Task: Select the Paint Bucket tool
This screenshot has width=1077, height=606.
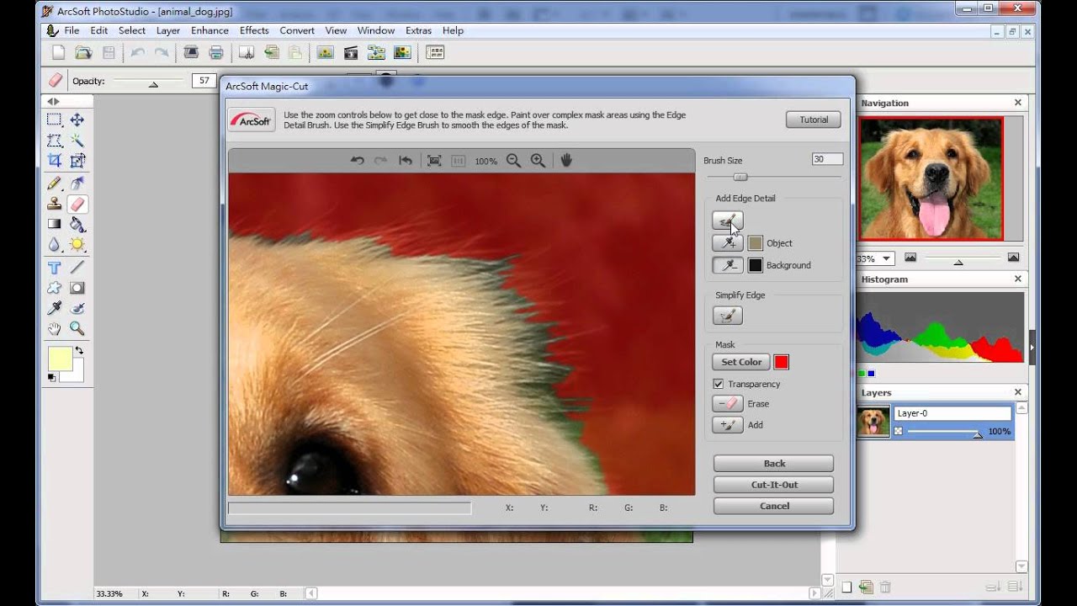Action: [x=77, y=224]
